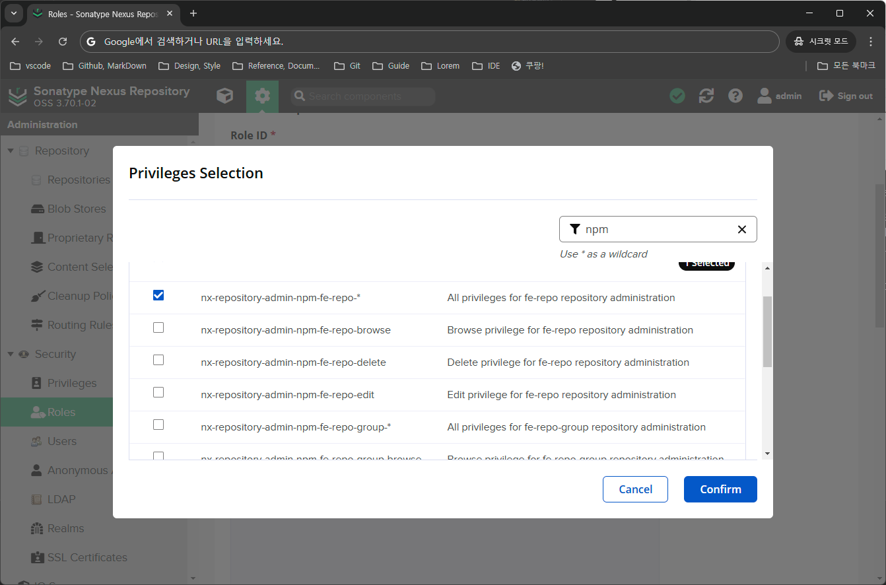
Task: Open the Help question mark icon
Action: tap(735, 96)
